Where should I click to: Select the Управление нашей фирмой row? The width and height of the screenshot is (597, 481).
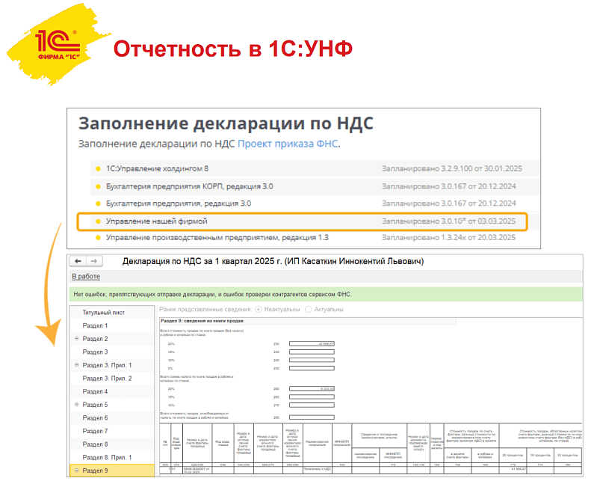click(303, 221)
